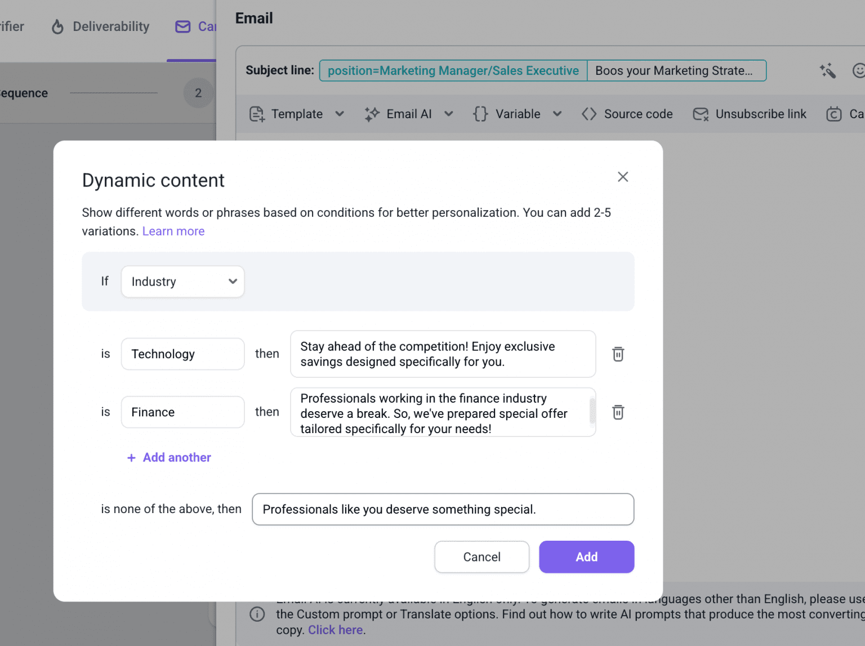Cancel the dynamic content dialog
This screenshot has height=646, width=865.
(481, 557)
